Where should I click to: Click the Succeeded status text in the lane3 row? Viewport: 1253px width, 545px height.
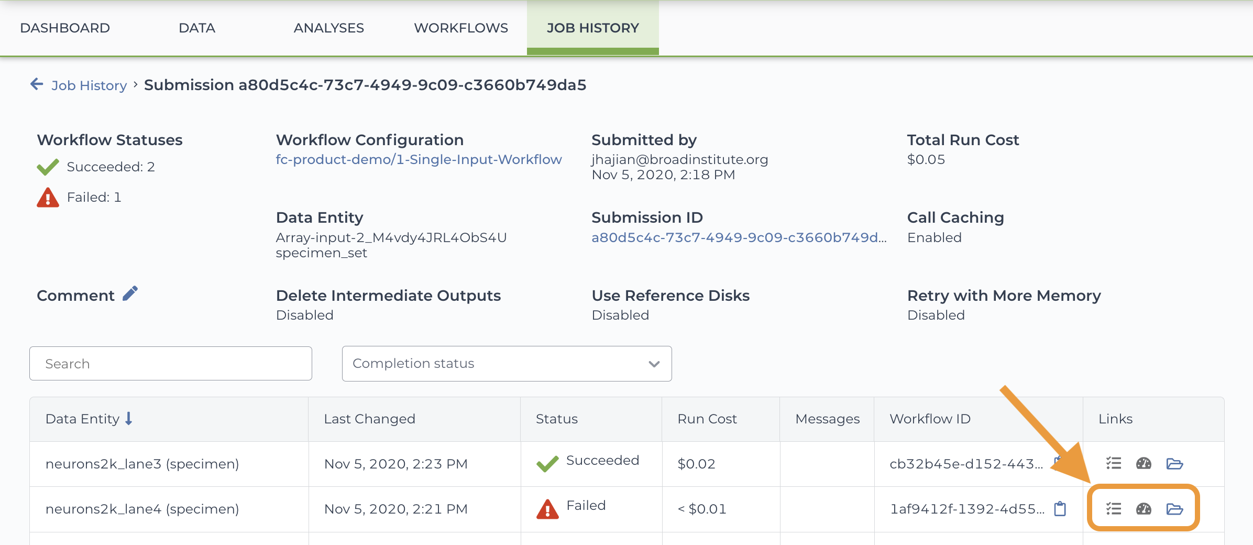(x=602, y=460)
